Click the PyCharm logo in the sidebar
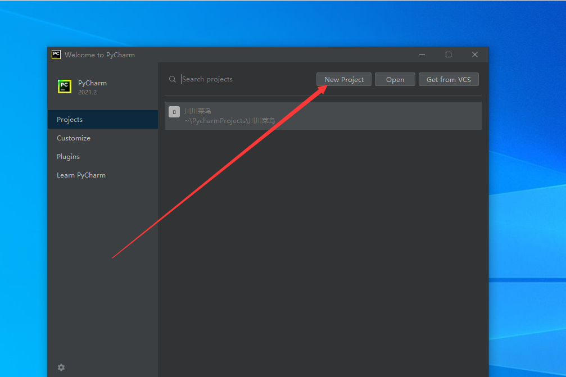This screenshot has width=566, height=377. [x=65, y=87]
